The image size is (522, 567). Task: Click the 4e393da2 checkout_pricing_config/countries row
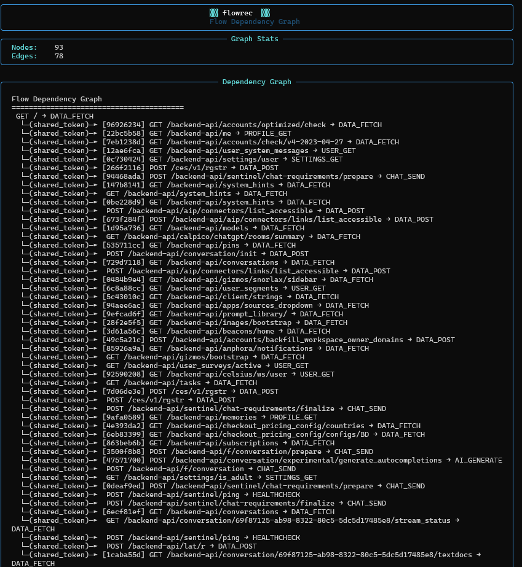221,426
